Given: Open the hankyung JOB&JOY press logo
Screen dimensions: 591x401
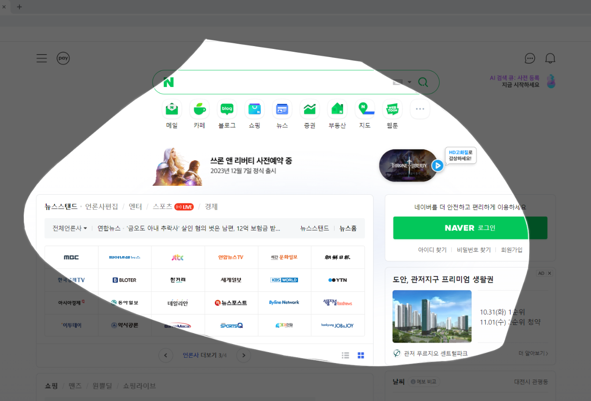Looking at the screenshot, I should [x=338, y=325].
